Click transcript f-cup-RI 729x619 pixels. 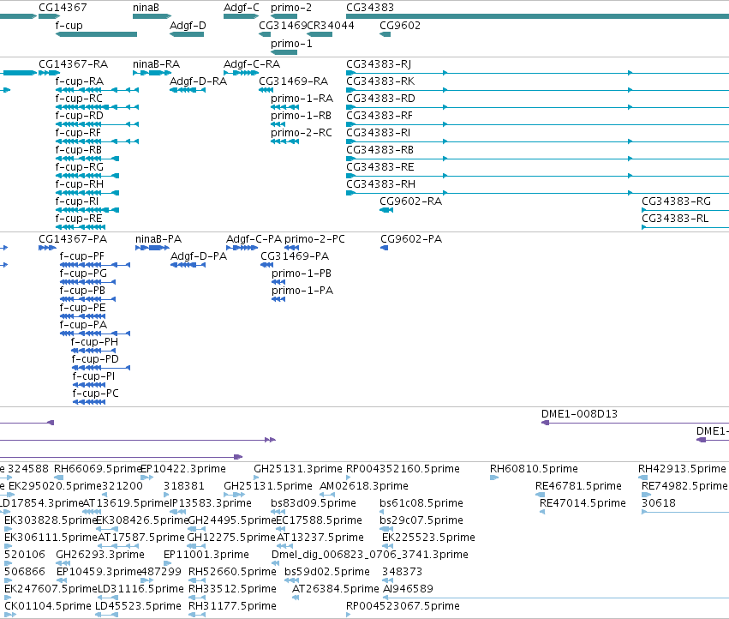click(77, 201)
